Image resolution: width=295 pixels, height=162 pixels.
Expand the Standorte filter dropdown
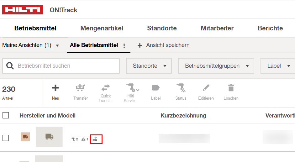[x=149, y=66]
